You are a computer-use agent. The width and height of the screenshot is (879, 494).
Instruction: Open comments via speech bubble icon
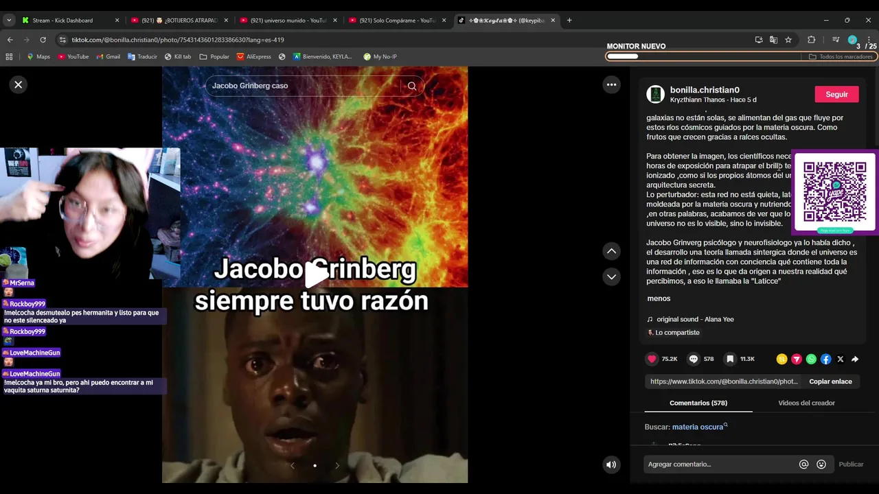694,359
